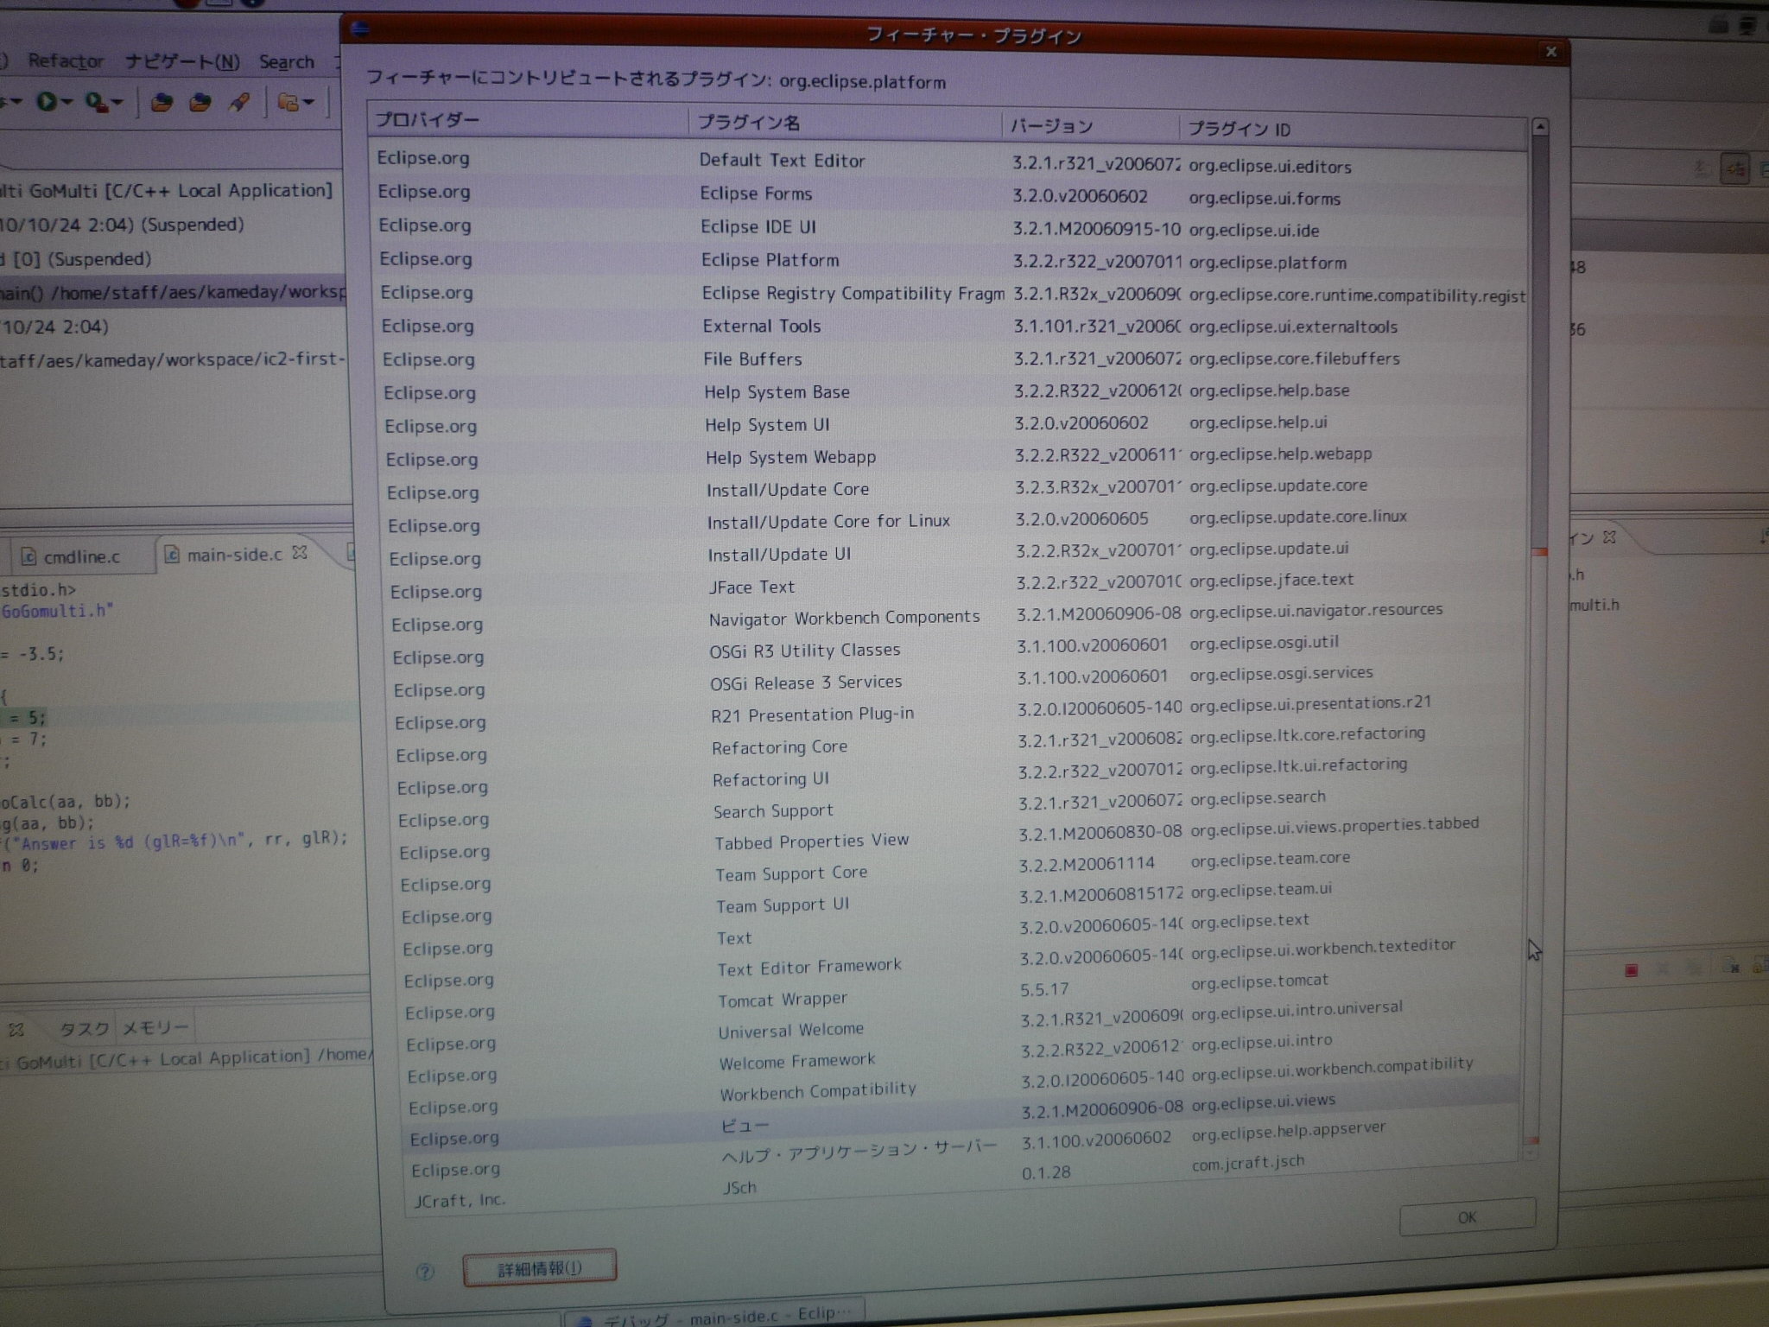
Task: Select the Eclipse Platform plugin row
Action: (950, 260)
